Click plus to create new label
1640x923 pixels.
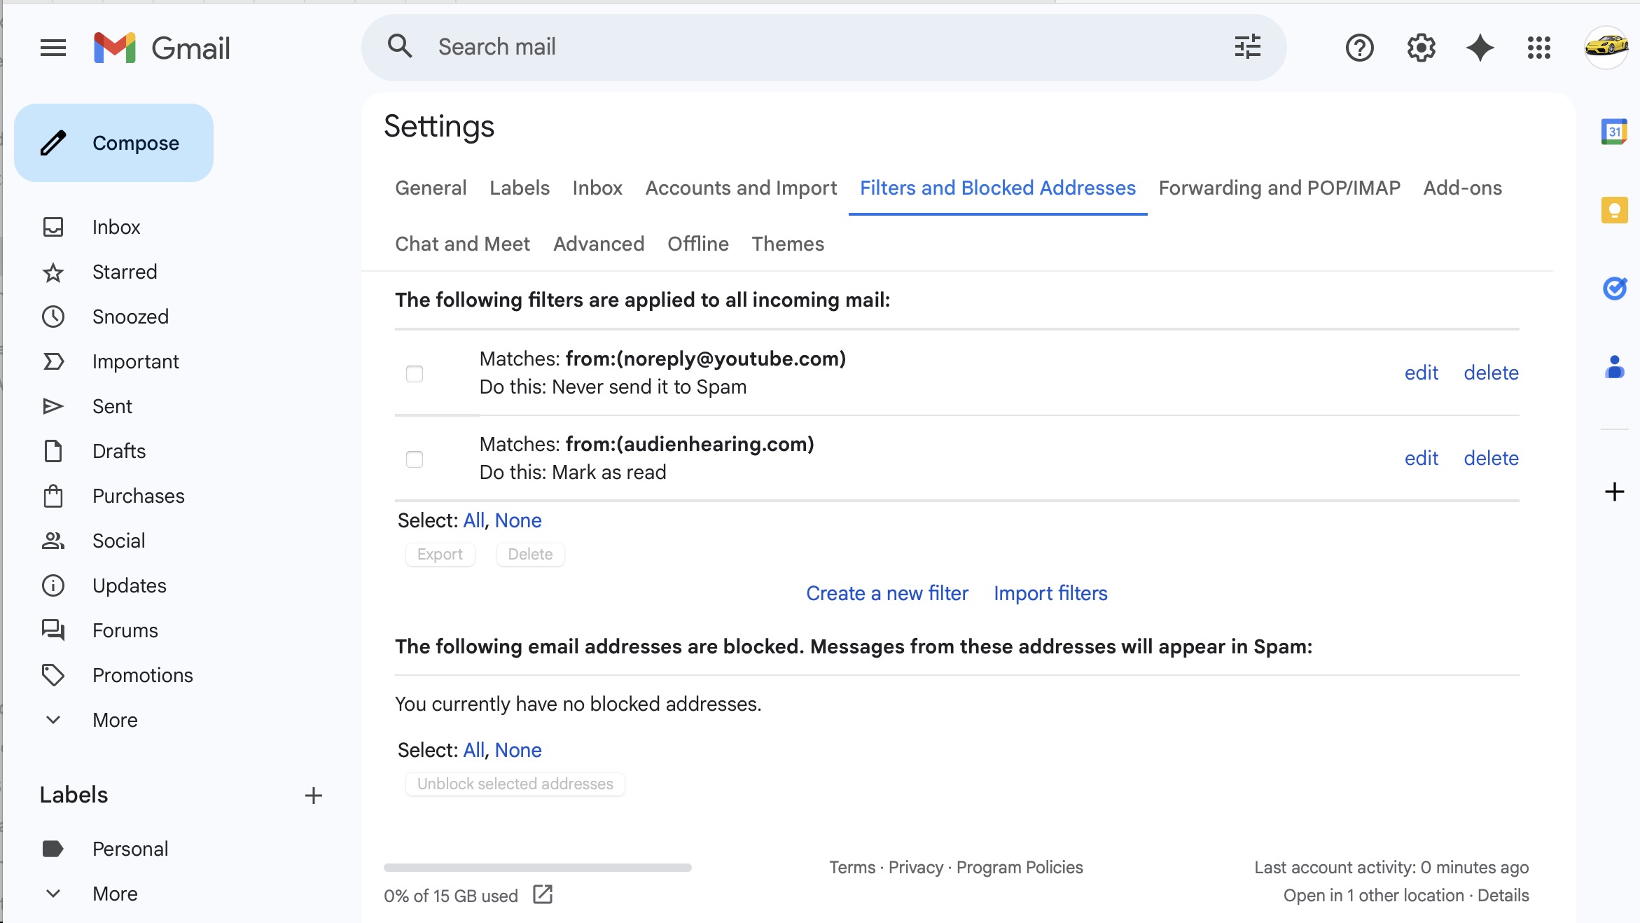pos(313,795)
